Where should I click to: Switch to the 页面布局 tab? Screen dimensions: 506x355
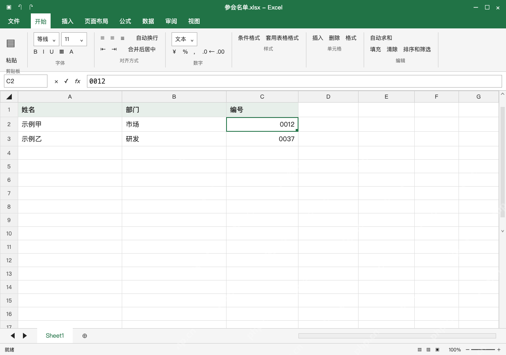click(96, 21)
